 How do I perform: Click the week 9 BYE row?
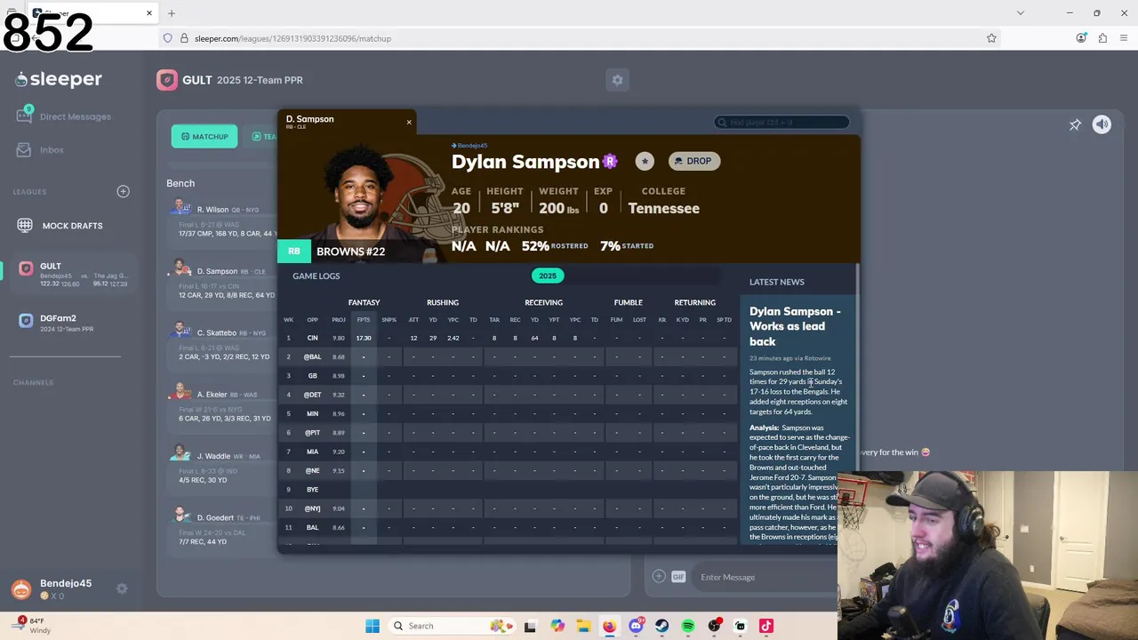point(509,489)
